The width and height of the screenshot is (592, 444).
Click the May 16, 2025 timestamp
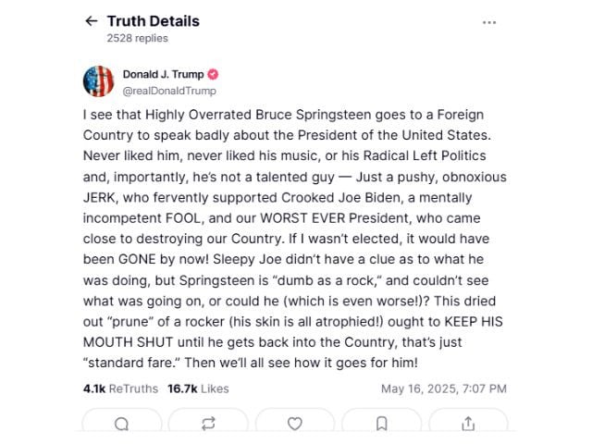444,388
